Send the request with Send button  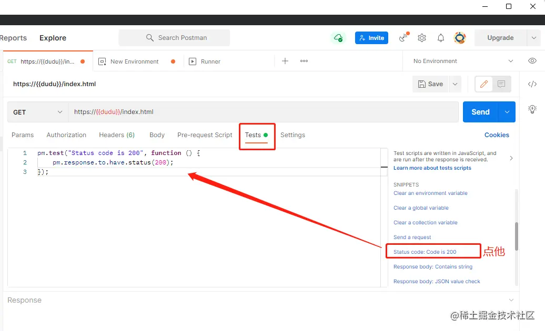(x=481, y=112)
